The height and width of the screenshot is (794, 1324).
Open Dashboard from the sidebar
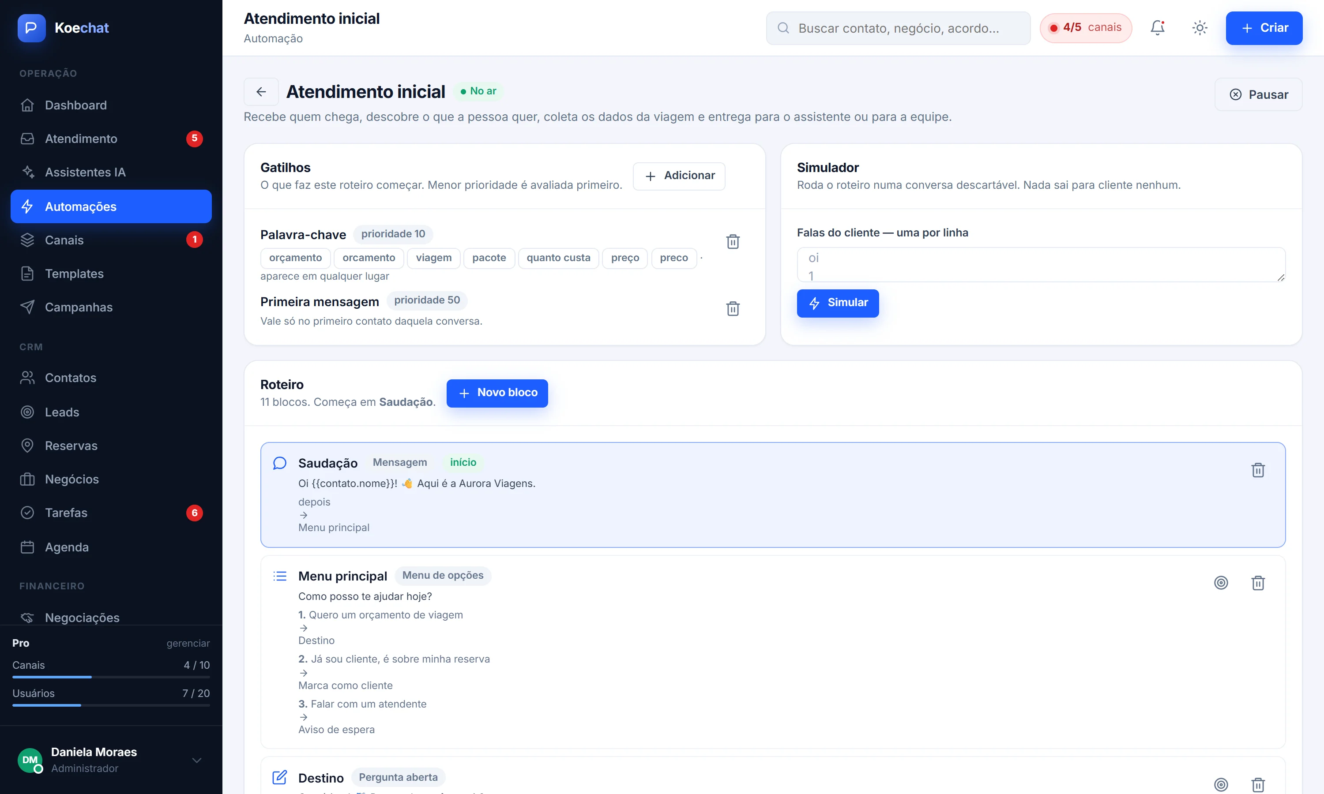click(x=111, y=105)
